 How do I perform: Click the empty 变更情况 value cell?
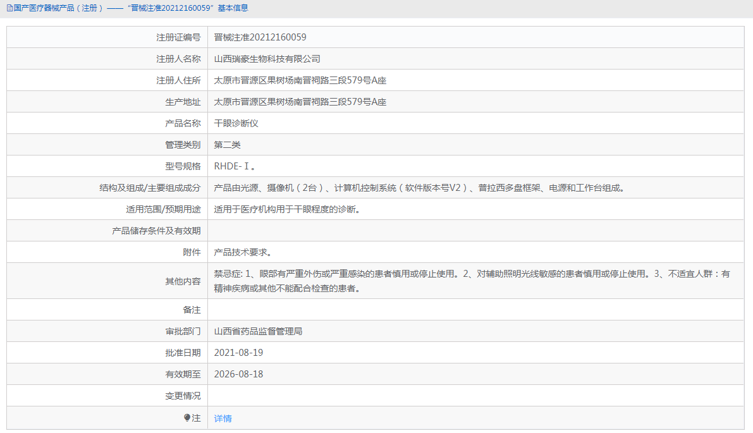(x=379, y=395)
